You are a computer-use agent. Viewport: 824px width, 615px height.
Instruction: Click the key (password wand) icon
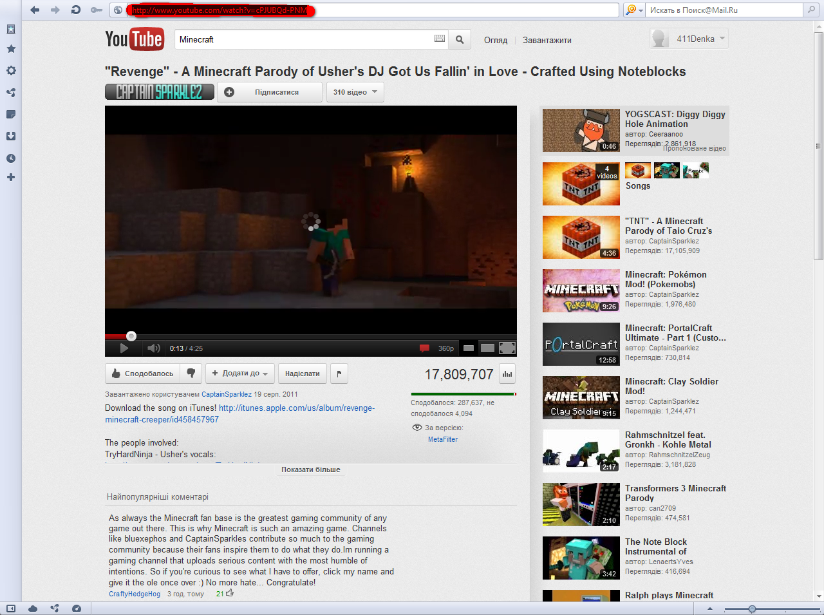coord(97,10)
